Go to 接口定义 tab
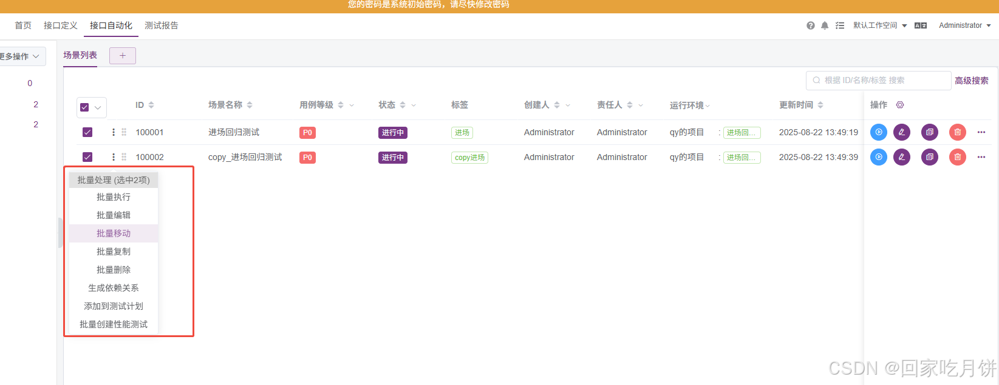 (x=61, y=25)
